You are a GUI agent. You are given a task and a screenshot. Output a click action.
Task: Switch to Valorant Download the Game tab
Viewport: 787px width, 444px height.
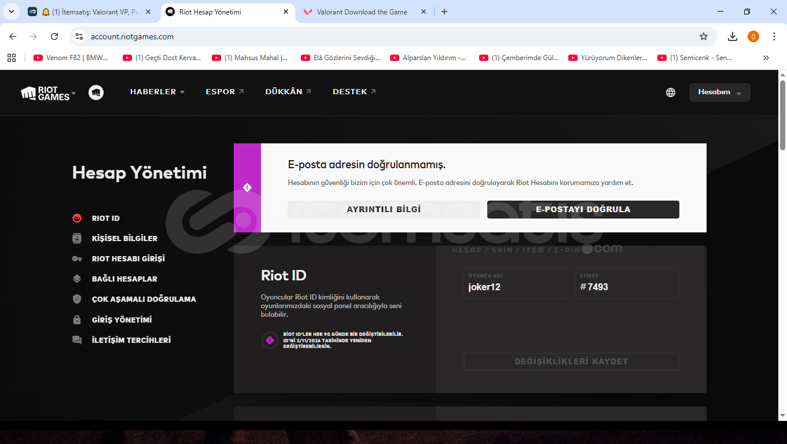point(362,12)
